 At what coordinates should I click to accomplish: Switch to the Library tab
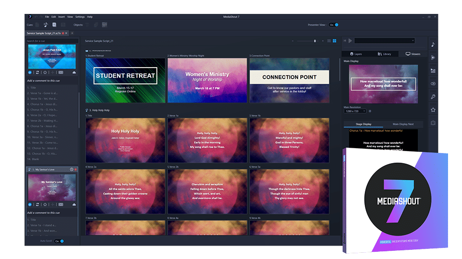click(x=385, y=54)
